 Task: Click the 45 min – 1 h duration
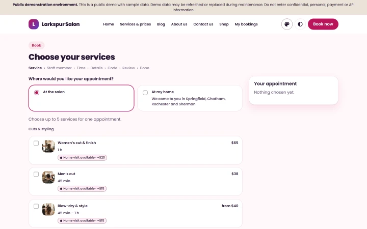[68, 213]
